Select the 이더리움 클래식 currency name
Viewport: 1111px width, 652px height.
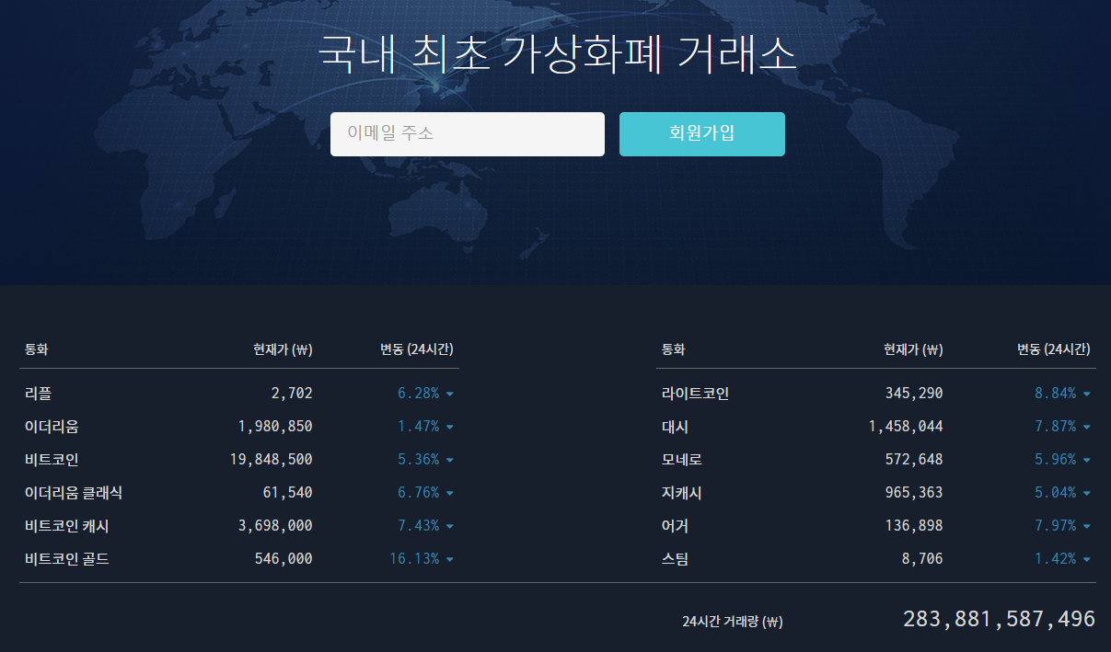74,493
